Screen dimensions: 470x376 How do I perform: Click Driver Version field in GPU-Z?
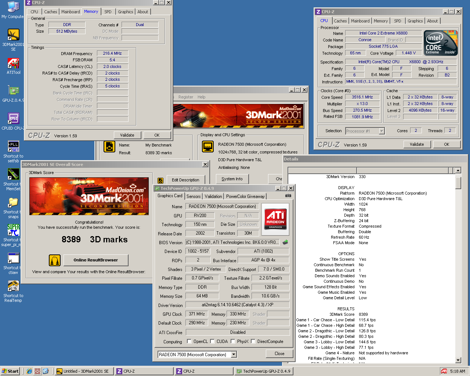point(237,305)
